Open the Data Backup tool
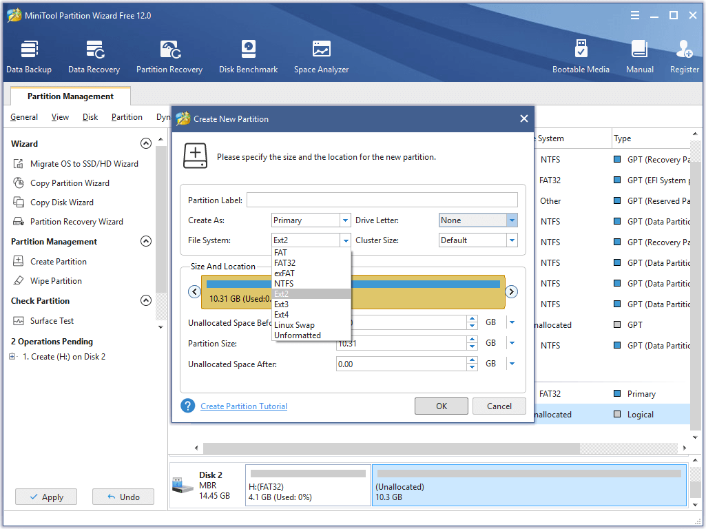The height and width of the screenshot is (529, 706). coord(29,57)
